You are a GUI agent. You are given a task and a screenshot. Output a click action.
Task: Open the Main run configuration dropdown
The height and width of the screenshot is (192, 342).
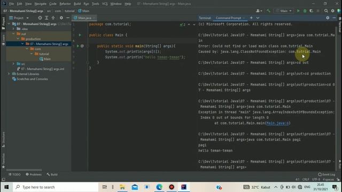pyautogui.click(x=283, y=11)
